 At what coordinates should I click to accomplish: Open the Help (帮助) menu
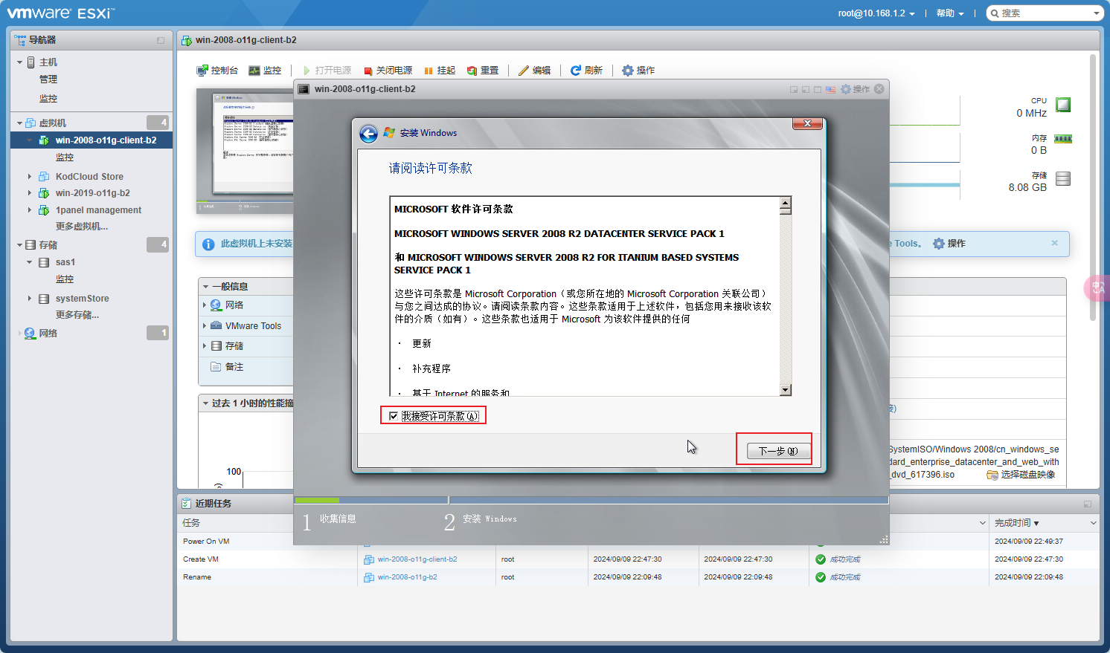point(950,13)
